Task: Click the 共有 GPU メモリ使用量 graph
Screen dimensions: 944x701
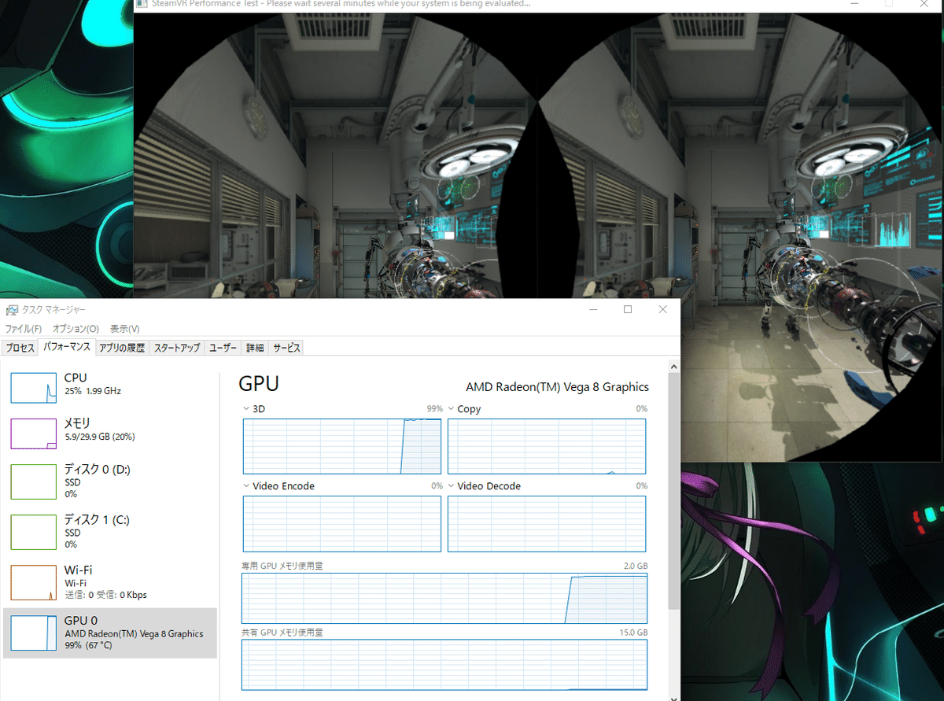Action: [444, 665]
